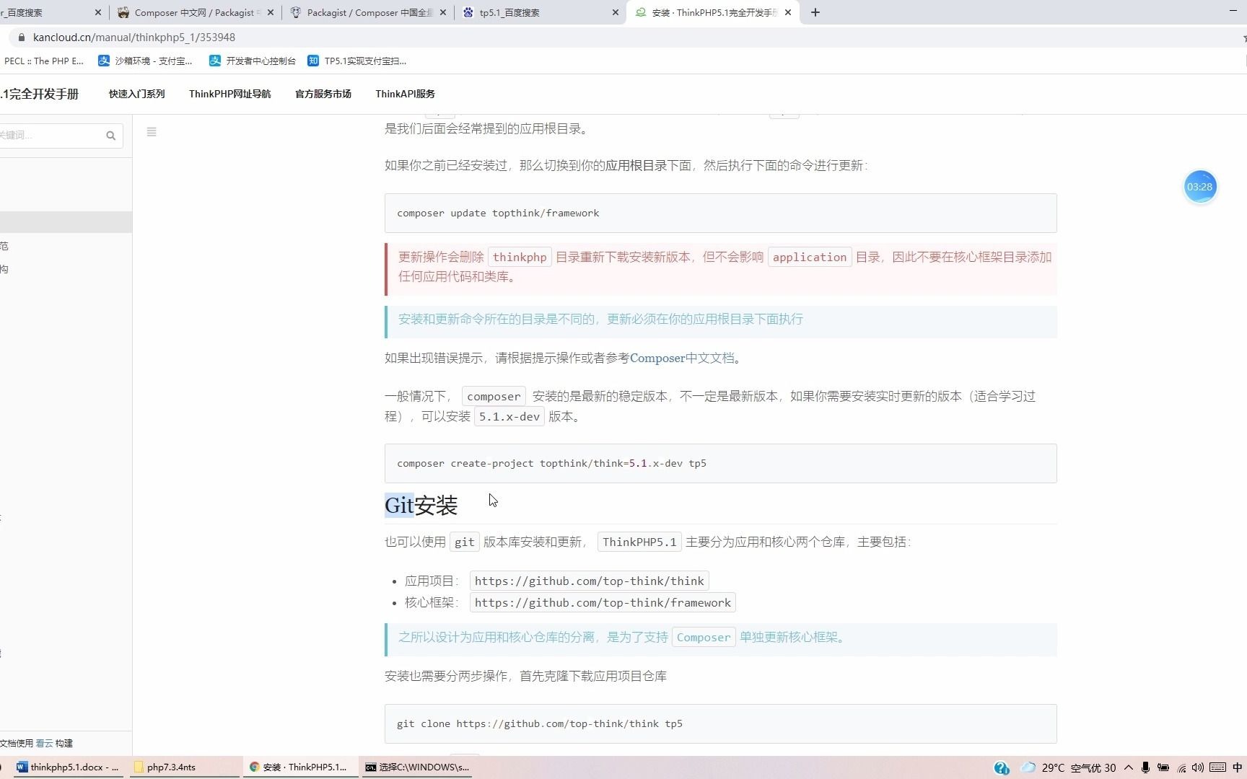
Task: Click the 03:28 timer bubble
Action: point(1200,187)
